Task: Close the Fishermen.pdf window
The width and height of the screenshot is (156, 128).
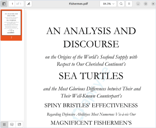Action: pos(153,4)
